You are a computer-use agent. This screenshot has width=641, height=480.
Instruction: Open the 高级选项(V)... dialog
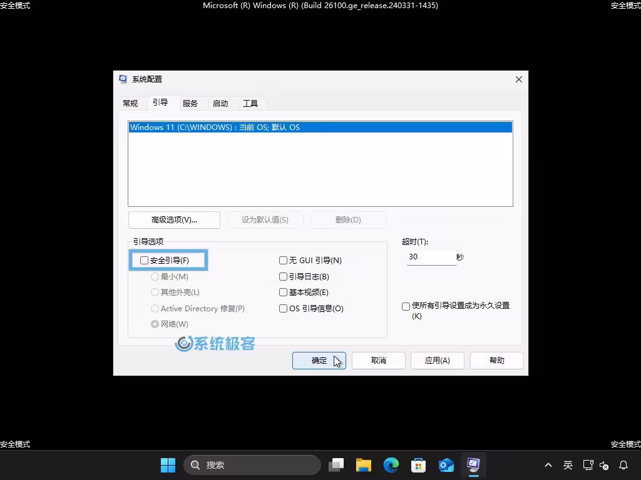174,220
